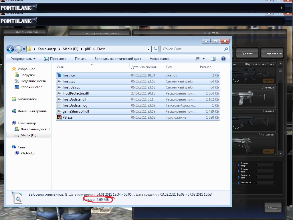The image size is (293, 220).
Task: Click the Просмотр toolbar button
Action: [x=56, y=59]
